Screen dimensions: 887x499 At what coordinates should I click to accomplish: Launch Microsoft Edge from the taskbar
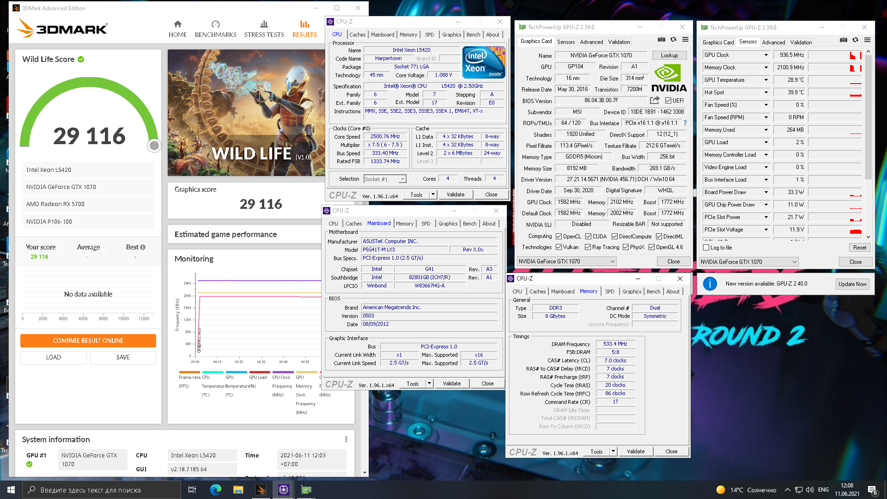pos(215,490)
